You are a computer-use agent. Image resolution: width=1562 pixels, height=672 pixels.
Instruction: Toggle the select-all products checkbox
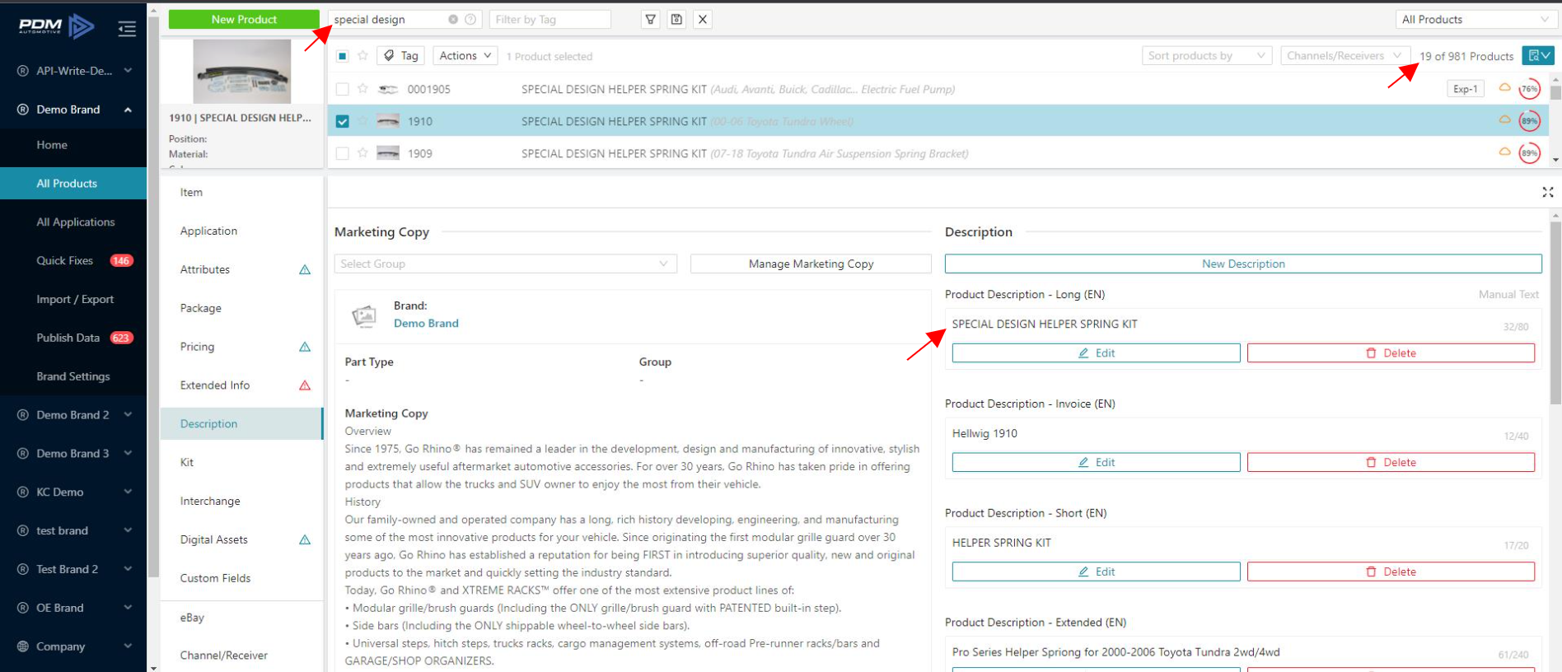343,56
